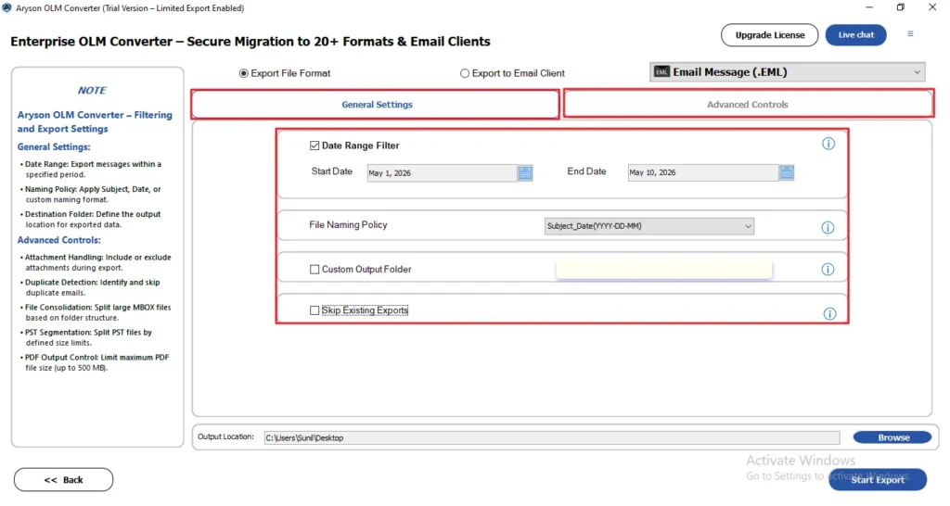Enable the Custom Output Folder checkbox
Screen dimensions: 950x506
point(315,270)
